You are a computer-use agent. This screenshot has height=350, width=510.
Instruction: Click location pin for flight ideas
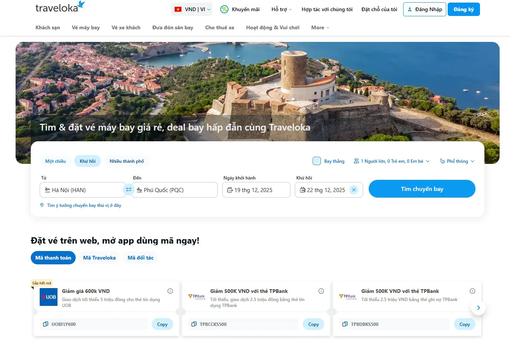42,205
